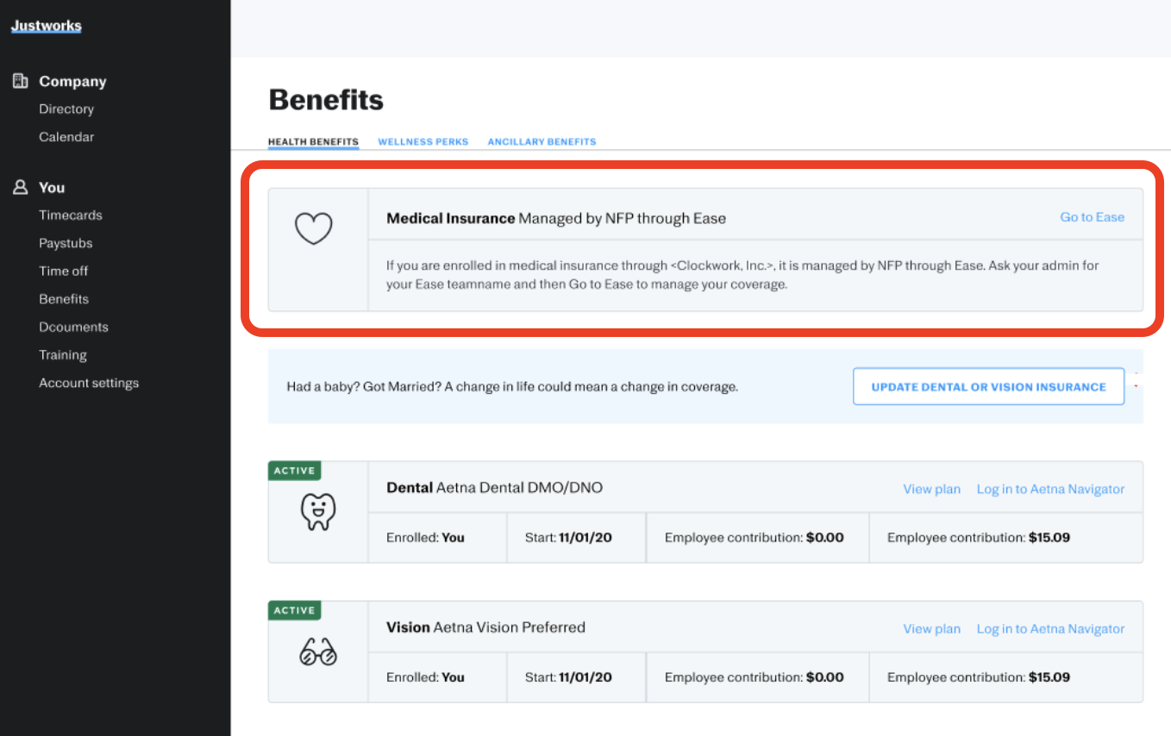Open the company Directory
Image resolution: width=1171 pixels, height=736 pixels.
pyautogui.click(x=66, y=109)
